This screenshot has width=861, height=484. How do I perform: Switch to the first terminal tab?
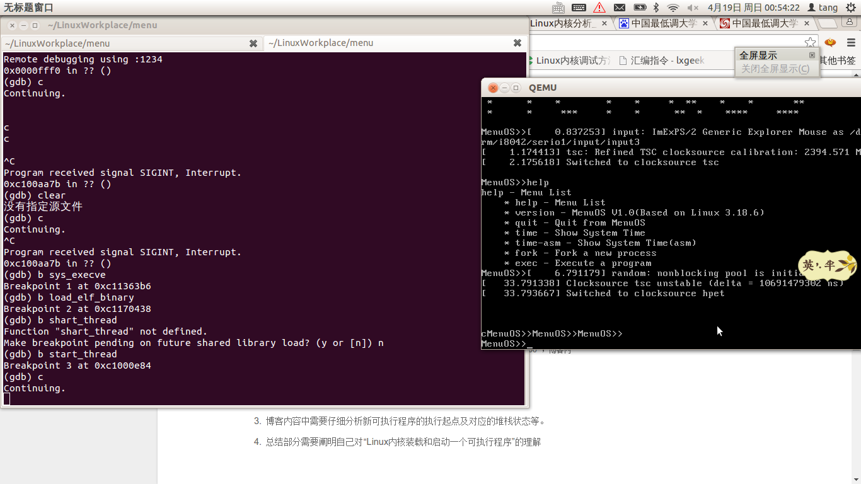(126, 43)
